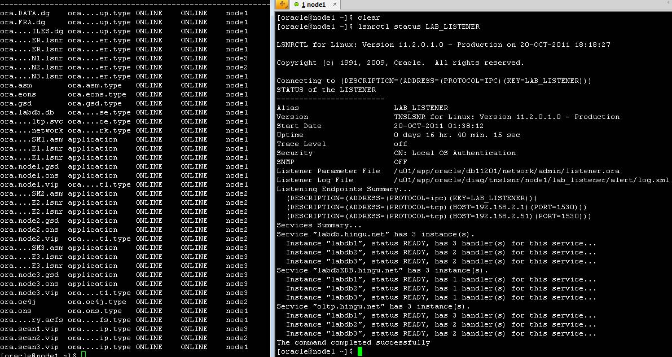This screenshot has width=672, height=357.
Task: Click the tab bar scroll arrow at far right
Action: (667, 5)
